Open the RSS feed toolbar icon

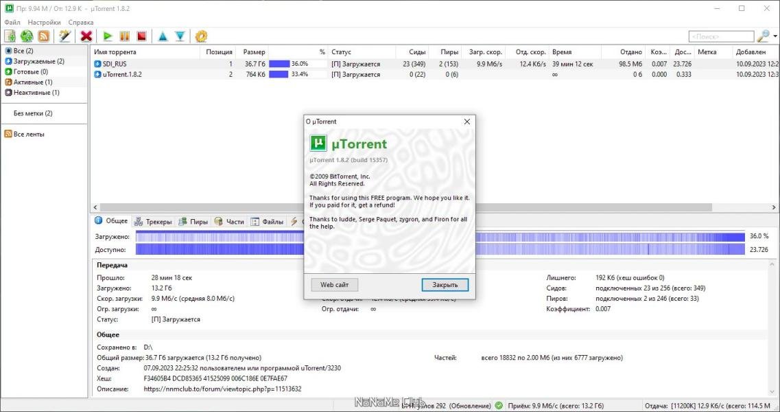43,36
